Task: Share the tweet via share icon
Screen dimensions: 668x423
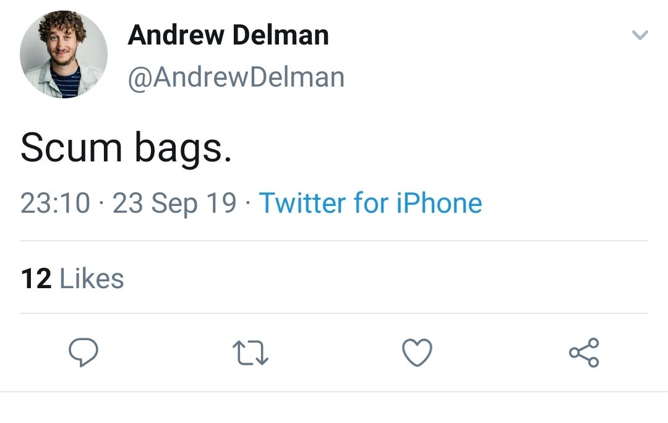Action: pyautogui.click(x=584, y=352)
